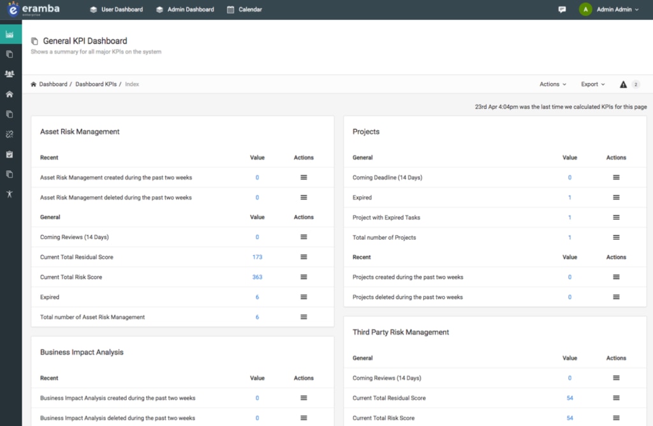
Task: Open actions menu for Third Party Coming Reviews row
Action: point(616,378)
